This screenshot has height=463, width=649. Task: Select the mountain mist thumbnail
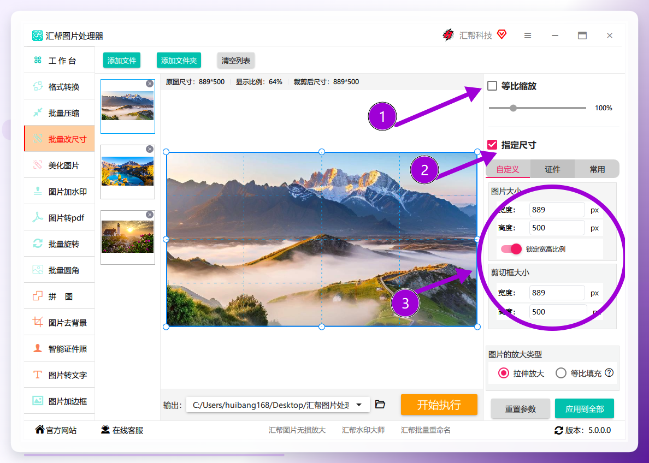pos(127,106)
